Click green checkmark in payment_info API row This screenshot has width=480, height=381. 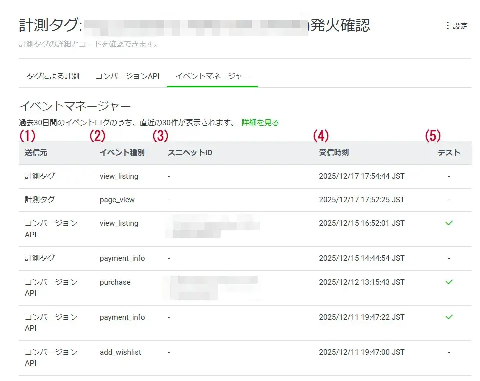(x=449, y=317)
